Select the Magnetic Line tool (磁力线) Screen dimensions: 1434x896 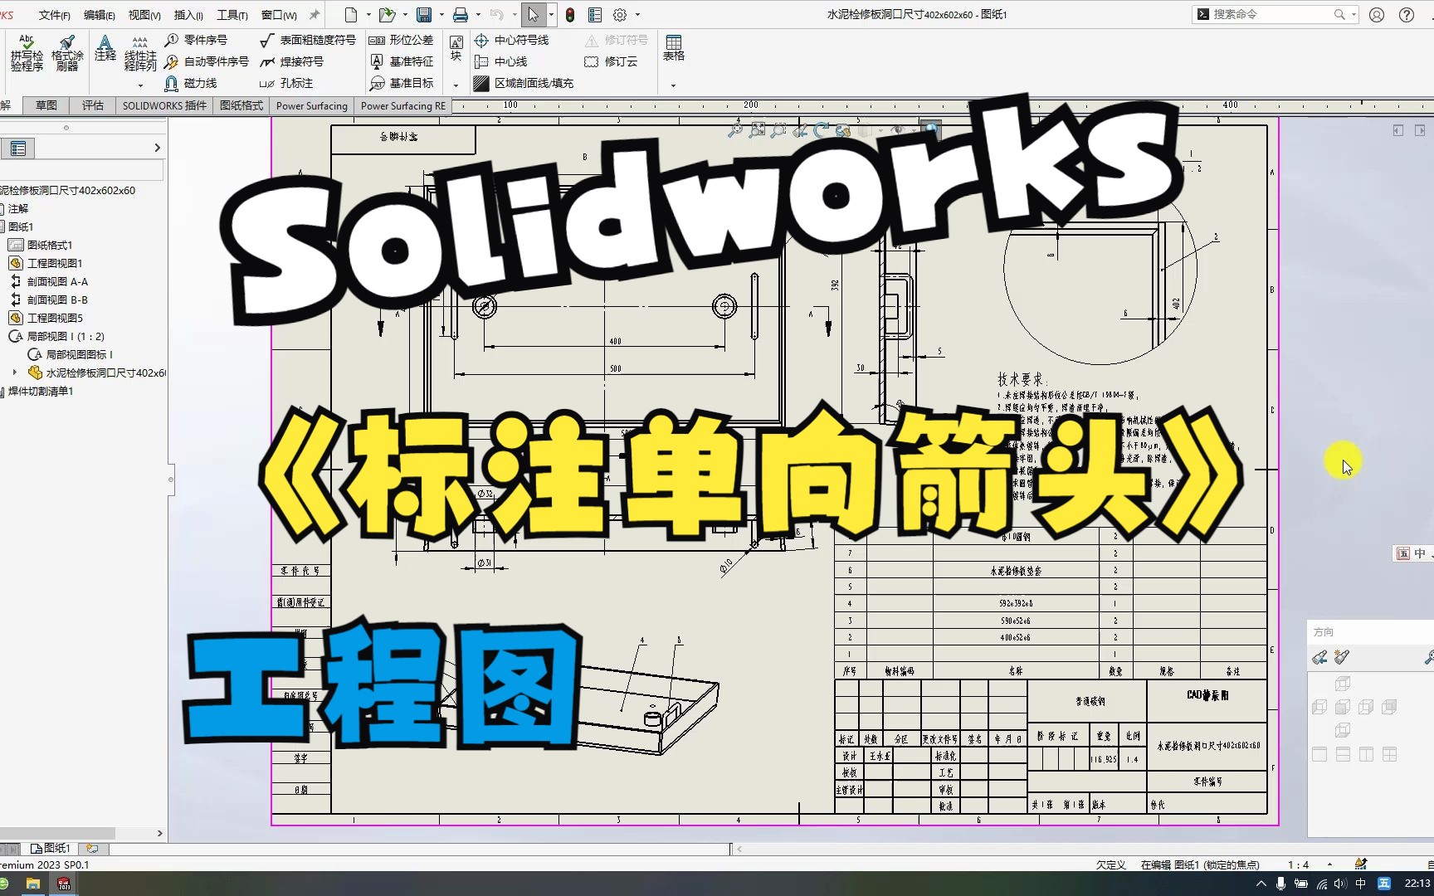[x=191, y=83]
